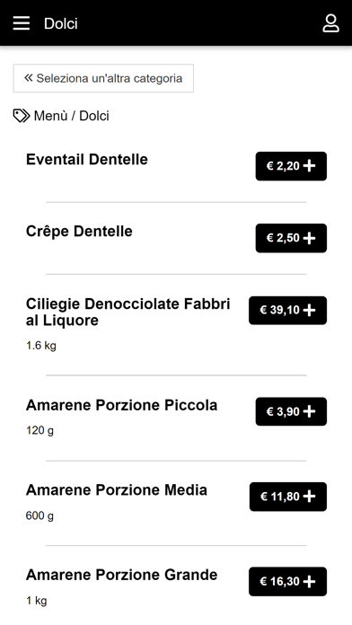The height and width of the screenshot is (625, 352).
Task: View the Amarene Porzione Media item
Action: point(117,490)
